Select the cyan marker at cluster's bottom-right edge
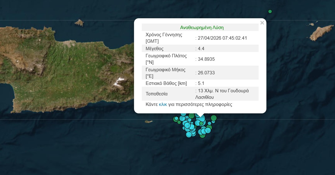Viewport: 335px width, 175px height. click(x=208, y=130)
